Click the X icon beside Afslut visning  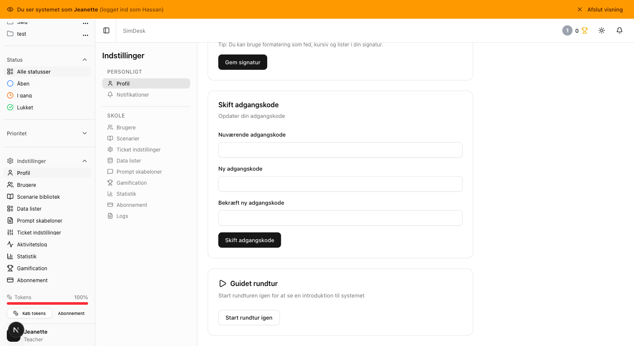pos(580,9)
